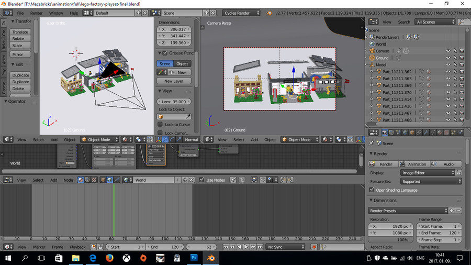The height and width of the screenshot is (265, 471).
Task: Click the End Frame 120 field
Action: (x=439, y=233)
